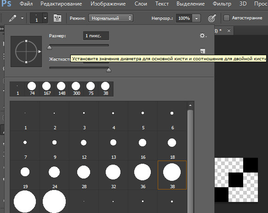The height and width of the screenshot is (213, 268).
Task: Open brush preset gear settings menu
Action: coord(203,35)
